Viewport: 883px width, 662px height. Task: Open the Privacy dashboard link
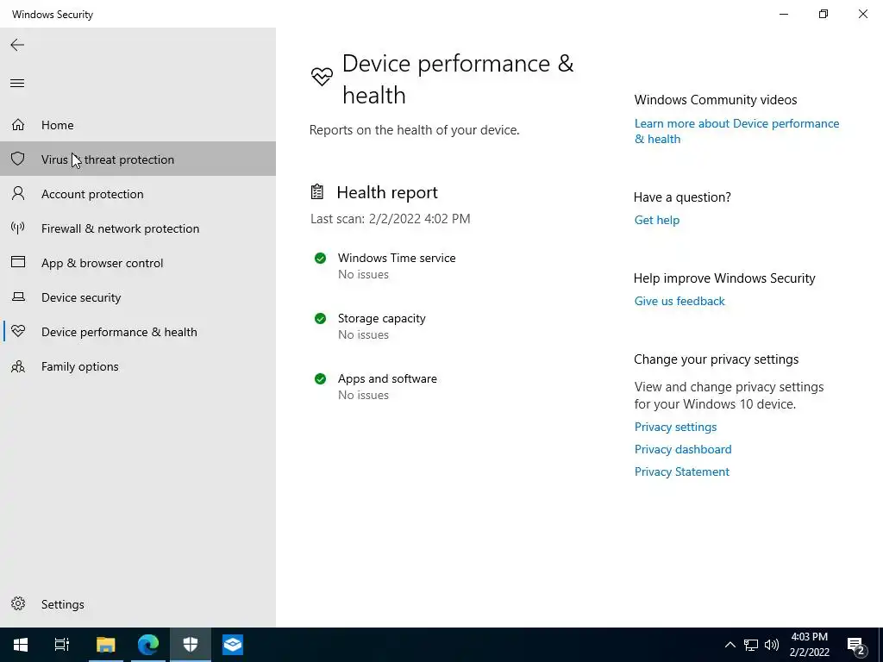point(683,449)
